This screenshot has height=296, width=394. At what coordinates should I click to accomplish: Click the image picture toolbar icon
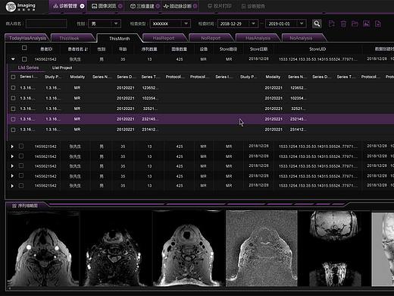pyautogui.click(x=367, y=24)
